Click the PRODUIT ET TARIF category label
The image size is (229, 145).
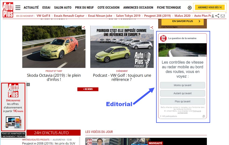54,71
